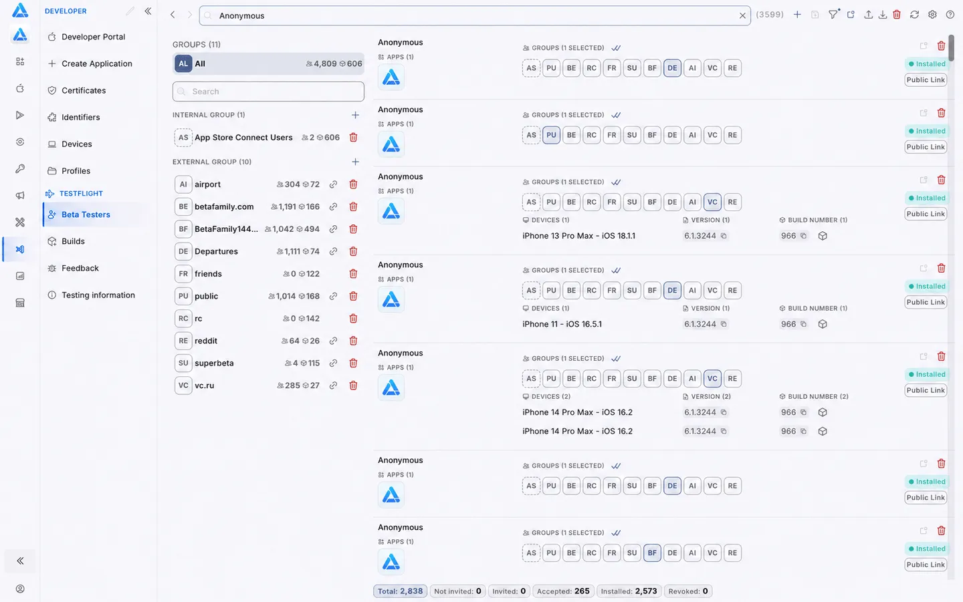Filter by Installed: 2,573 status
The width and height of the screenshot is (963, 602).
(629, 591)
